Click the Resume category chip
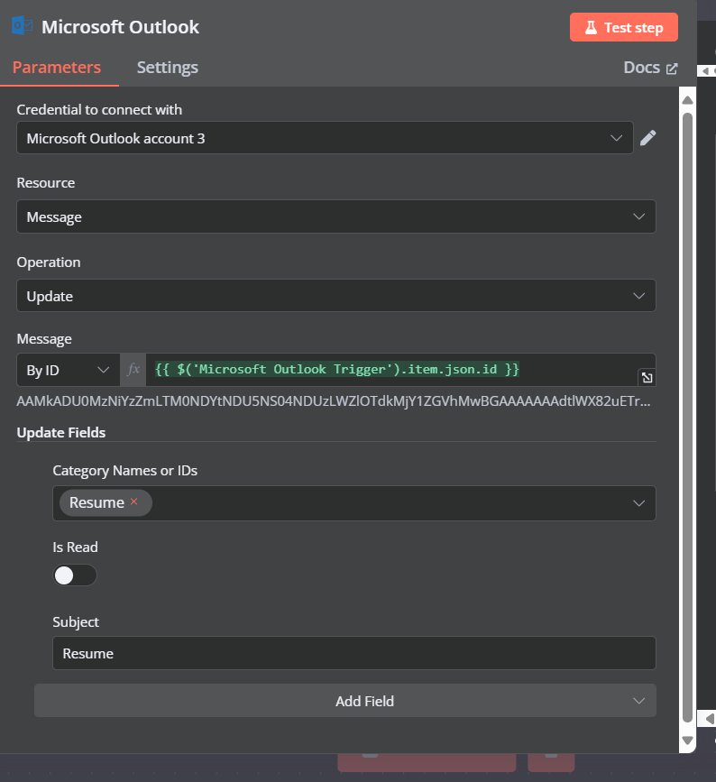Image resolution: width=716 pixels, height=782 pixels. [106, 502]
